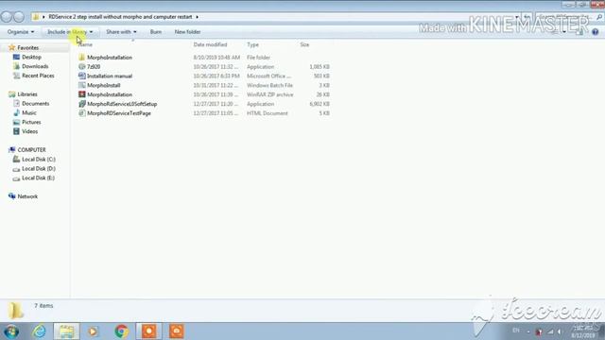Click the Recent Places icon
605x340 pixels.
pyautogui.click(x=16, y=76)
